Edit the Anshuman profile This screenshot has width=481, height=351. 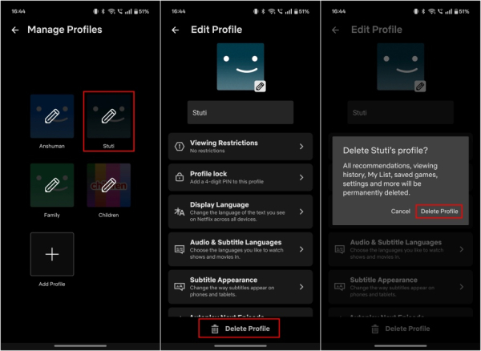[52, 116]
